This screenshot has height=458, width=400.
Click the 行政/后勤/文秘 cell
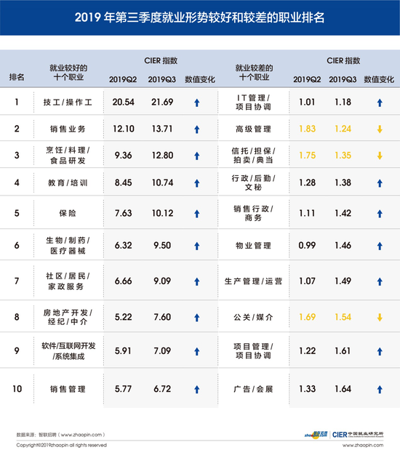253,183
